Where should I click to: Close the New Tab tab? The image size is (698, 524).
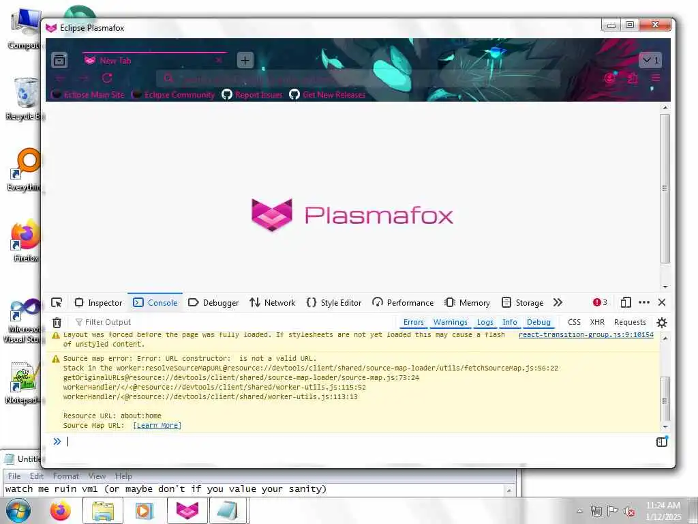coord(219,60)
